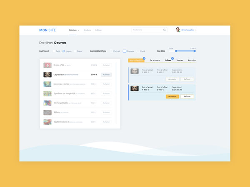
Task: Click the Portefeuille notification badge
Action: coord(144,58)
